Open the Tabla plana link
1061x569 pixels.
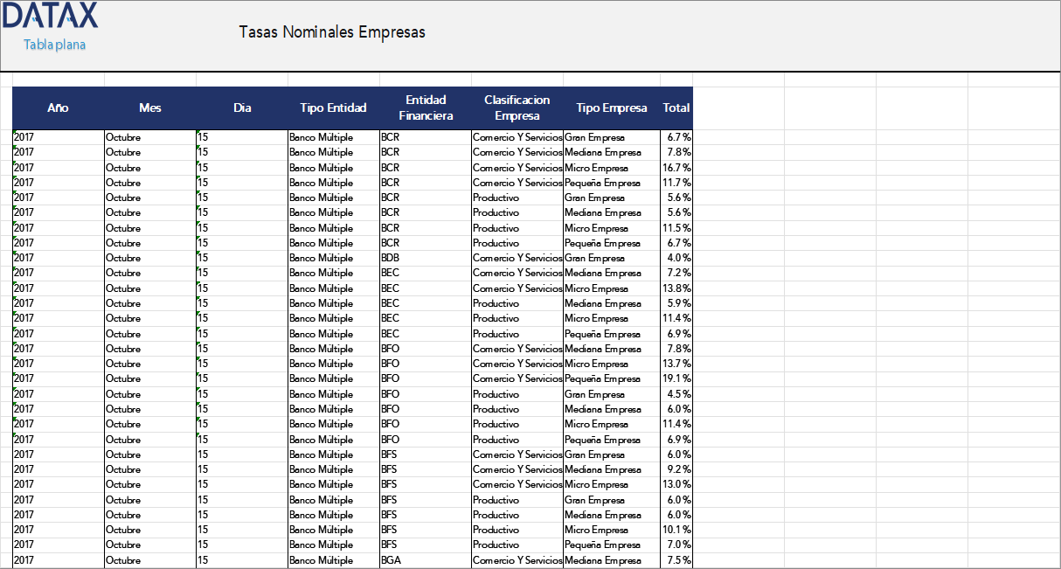55,45
